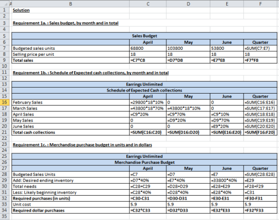This screenshot has width=279, height=220.
Task: Select 'Budgeted Sales Units' row 28 label
Action: click(x=70, y=174)
